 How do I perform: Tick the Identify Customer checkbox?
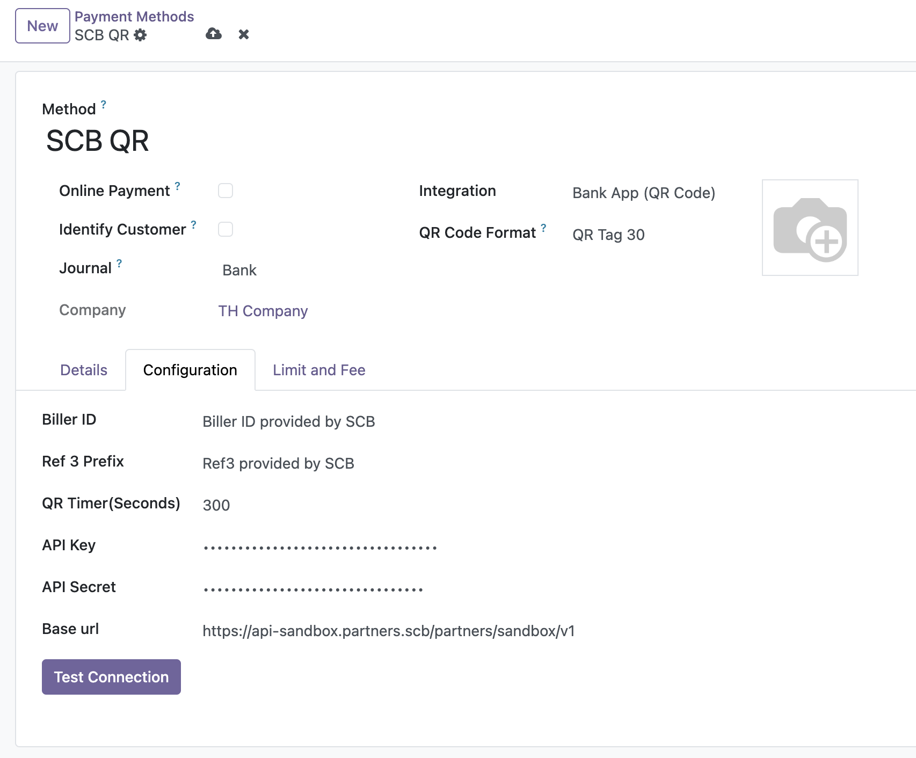pos(226,229)
